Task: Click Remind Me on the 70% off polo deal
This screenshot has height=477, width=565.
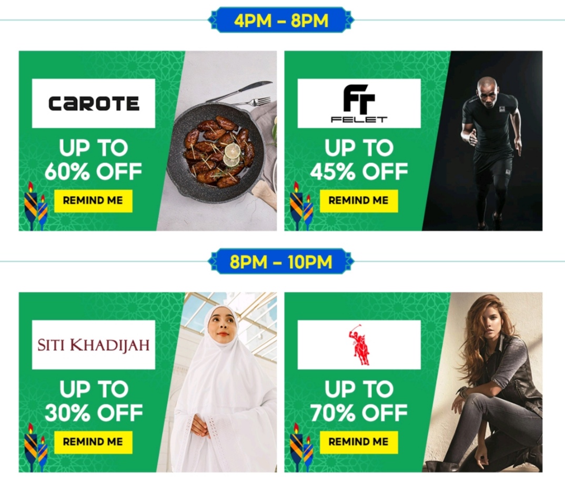Action: 359,442
